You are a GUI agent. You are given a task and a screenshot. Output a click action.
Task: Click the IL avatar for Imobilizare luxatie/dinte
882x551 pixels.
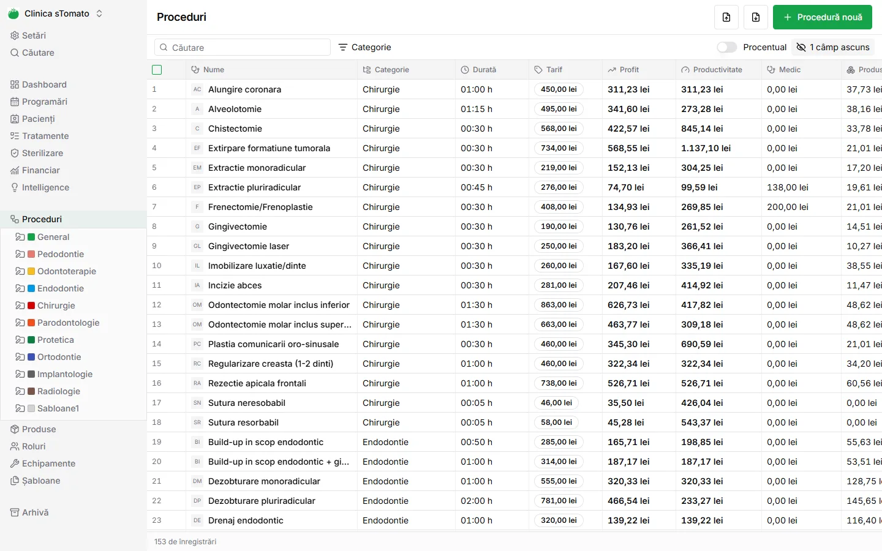pos(197,266)
